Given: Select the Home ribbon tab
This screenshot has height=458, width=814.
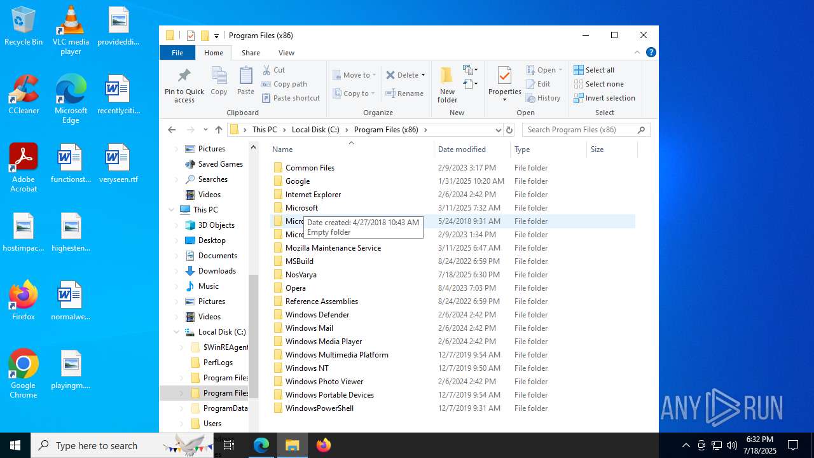Looking at the screenshot, I should pos(214,53).
